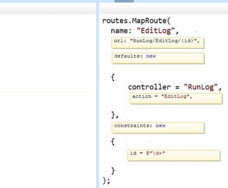228x188 pixels.
Task: Click the left pane gray header bar
Action: [x=48, y=9]
